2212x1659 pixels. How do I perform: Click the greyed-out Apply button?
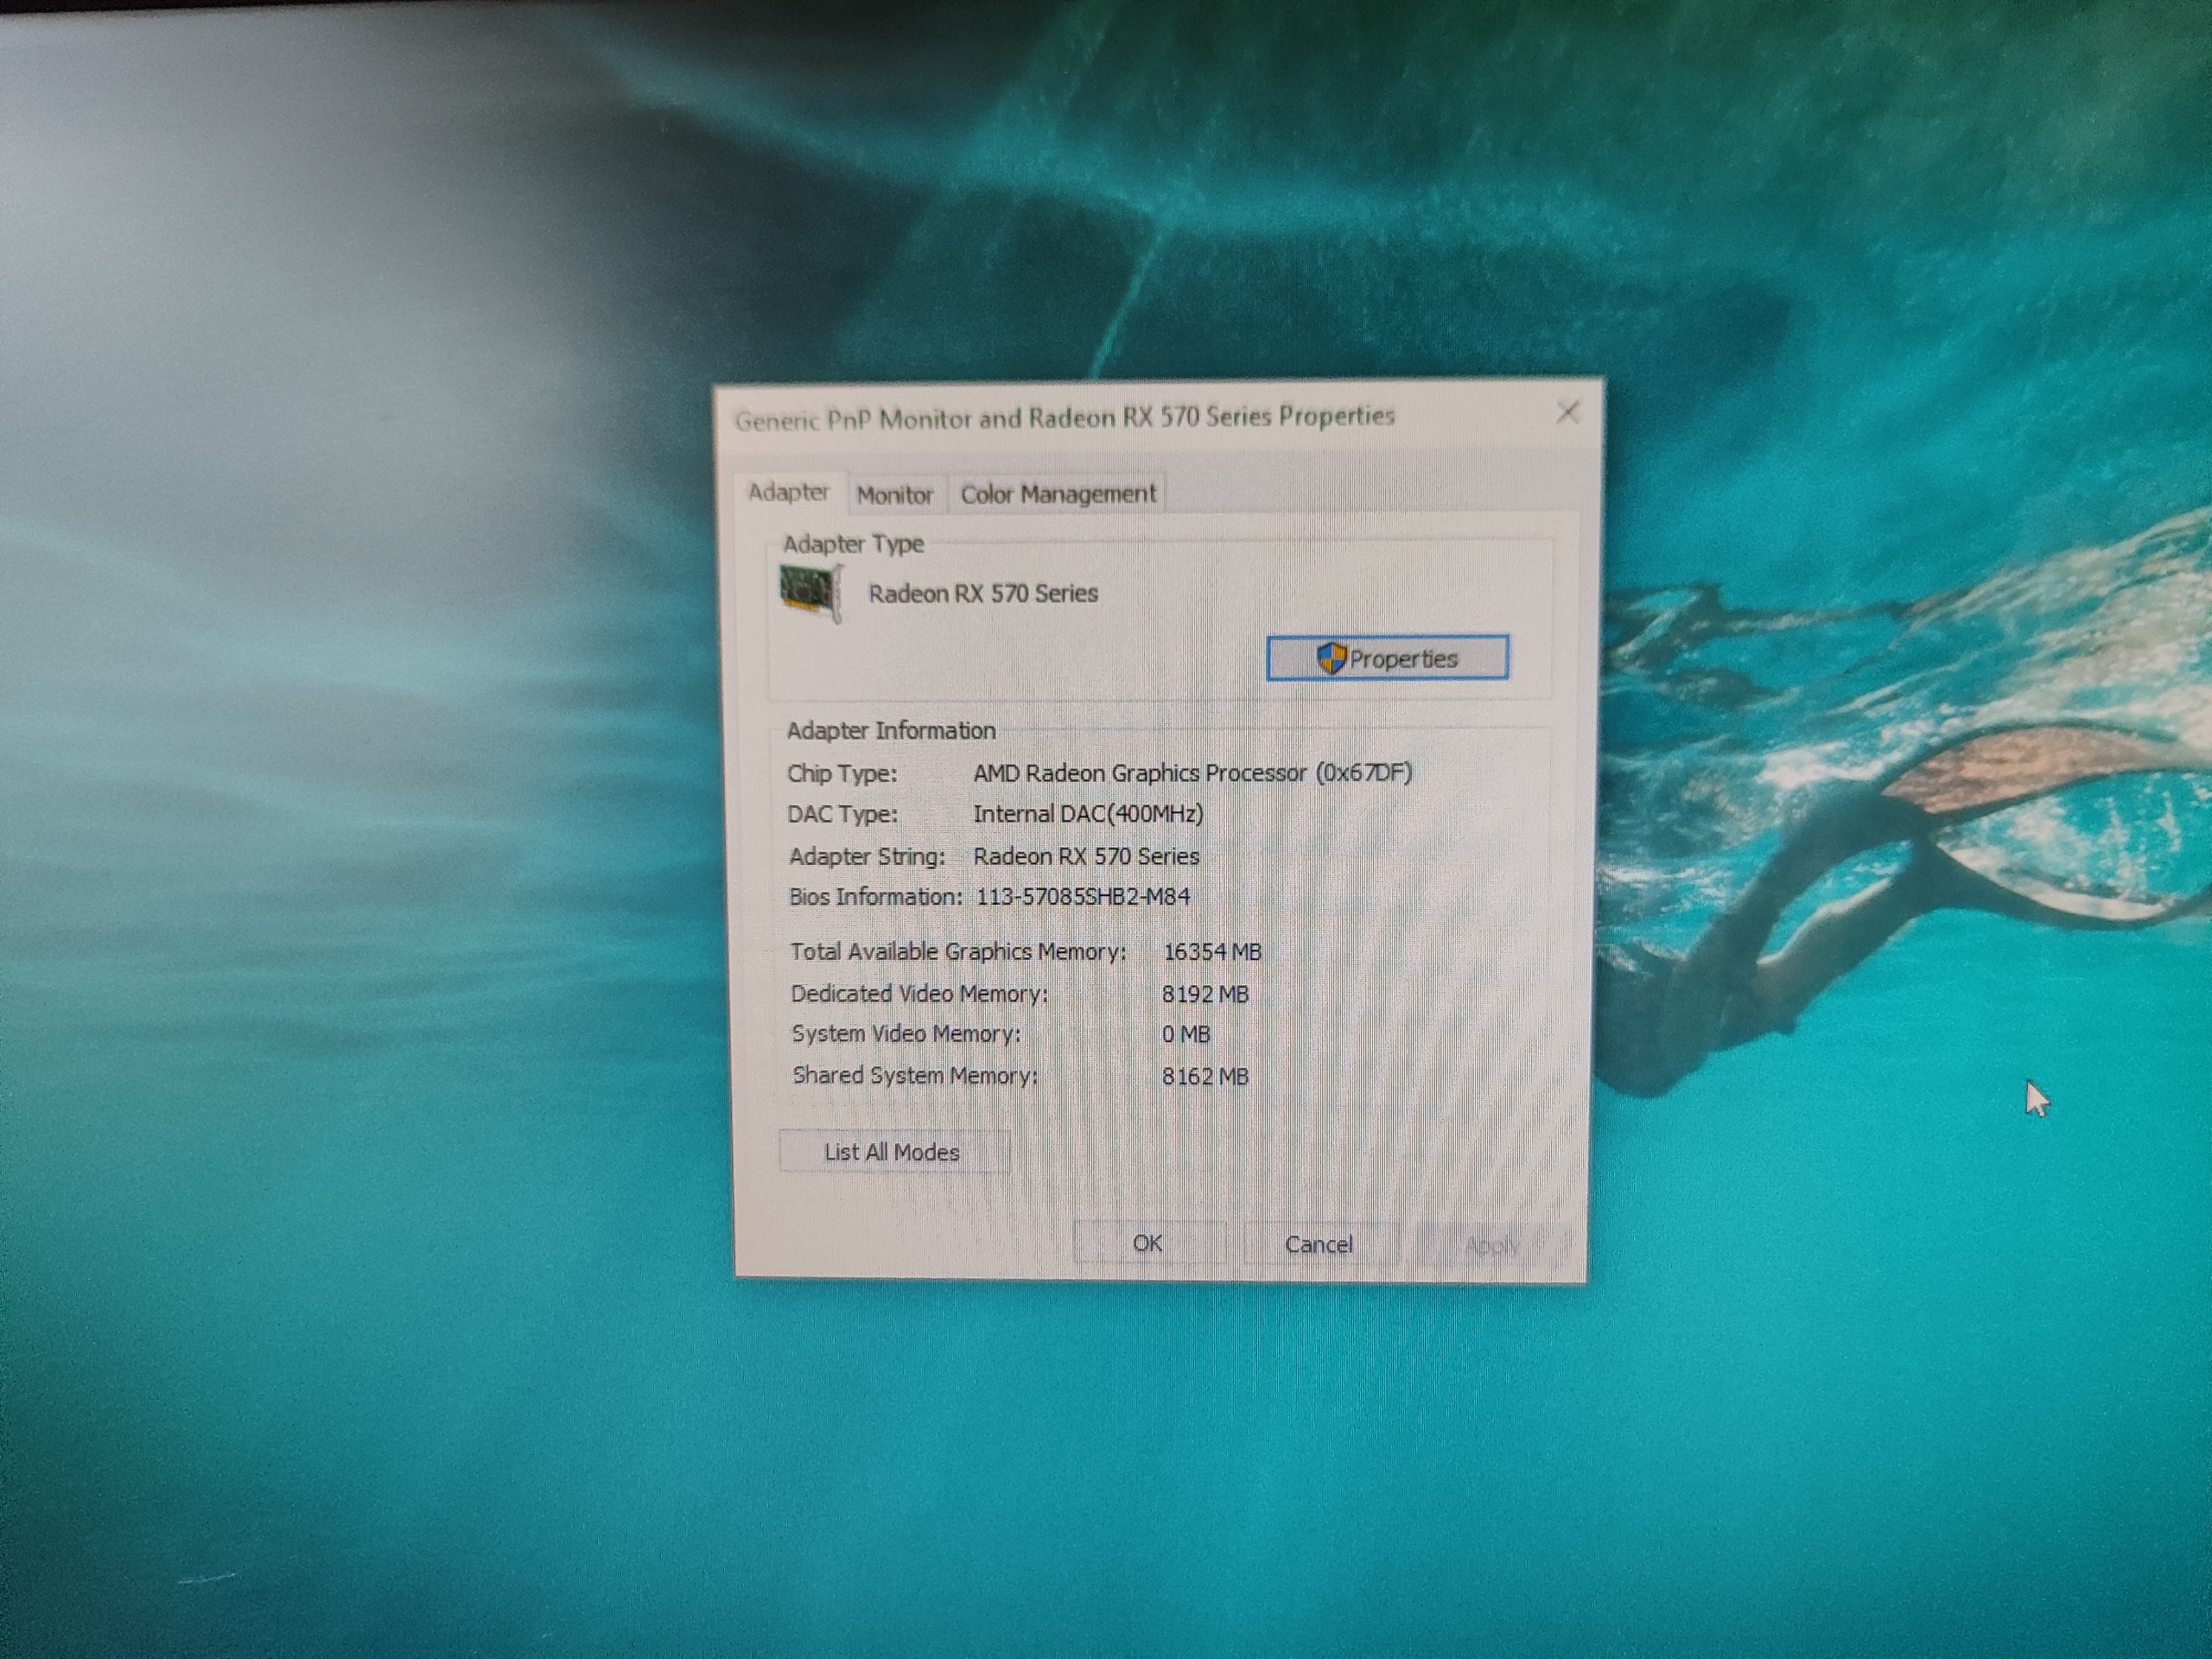(1491, 1246)
